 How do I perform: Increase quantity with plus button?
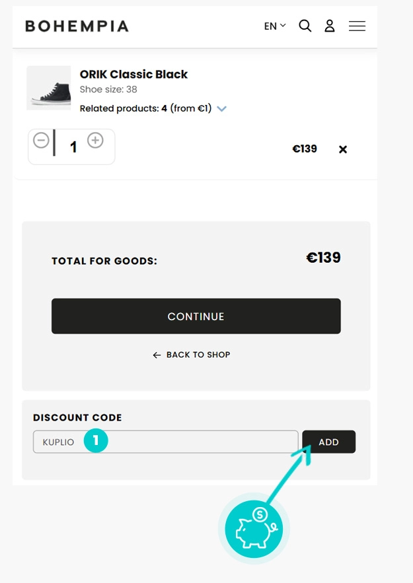coord(96,141)
